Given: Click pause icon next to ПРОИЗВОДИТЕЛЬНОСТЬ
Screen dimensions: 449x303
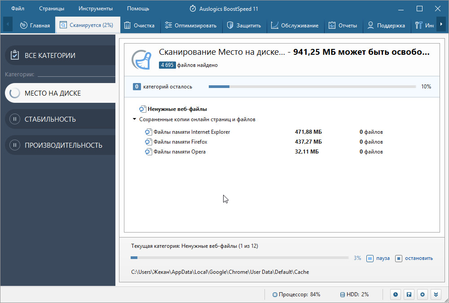Looking at the screenshot, I should 15,145.
